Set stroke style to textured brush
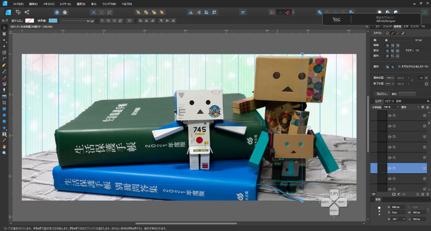The width and height of the screenshot is (431, 231). [403, 33]
